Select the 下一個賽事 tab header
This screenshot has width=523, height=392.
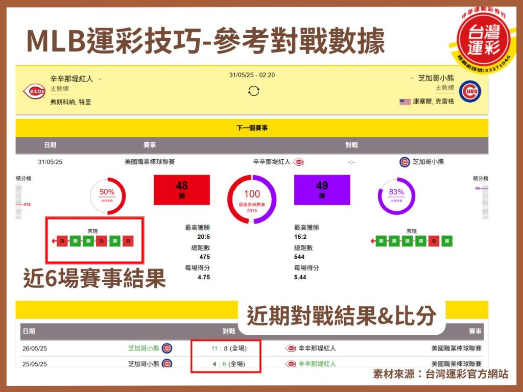click(x=252, y=128)
